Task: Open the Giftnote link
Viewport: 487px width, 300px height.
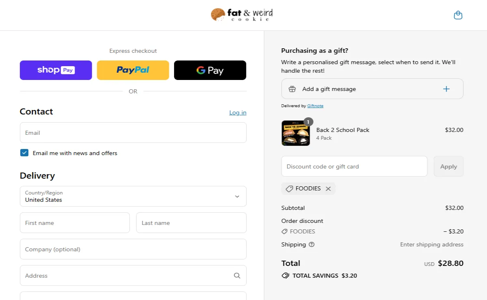Action: pos(315,106)
